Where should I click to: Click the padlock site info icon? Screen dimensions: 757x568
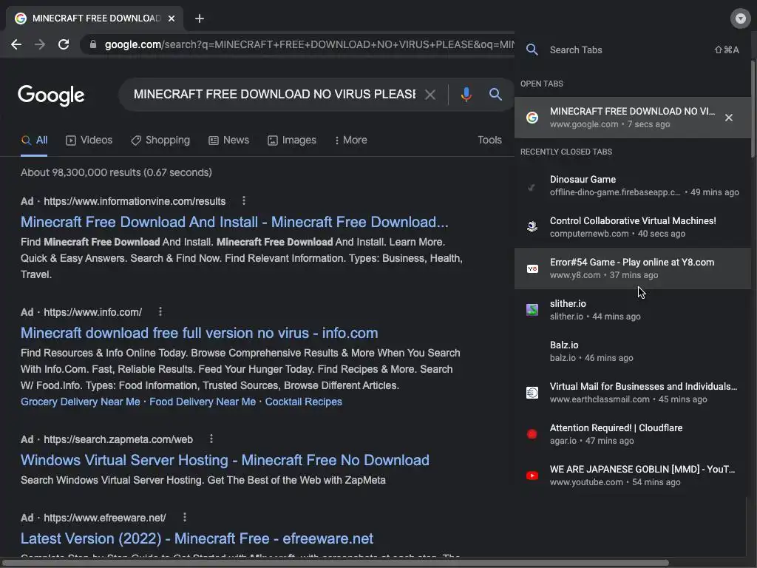[x=93, y=44]
